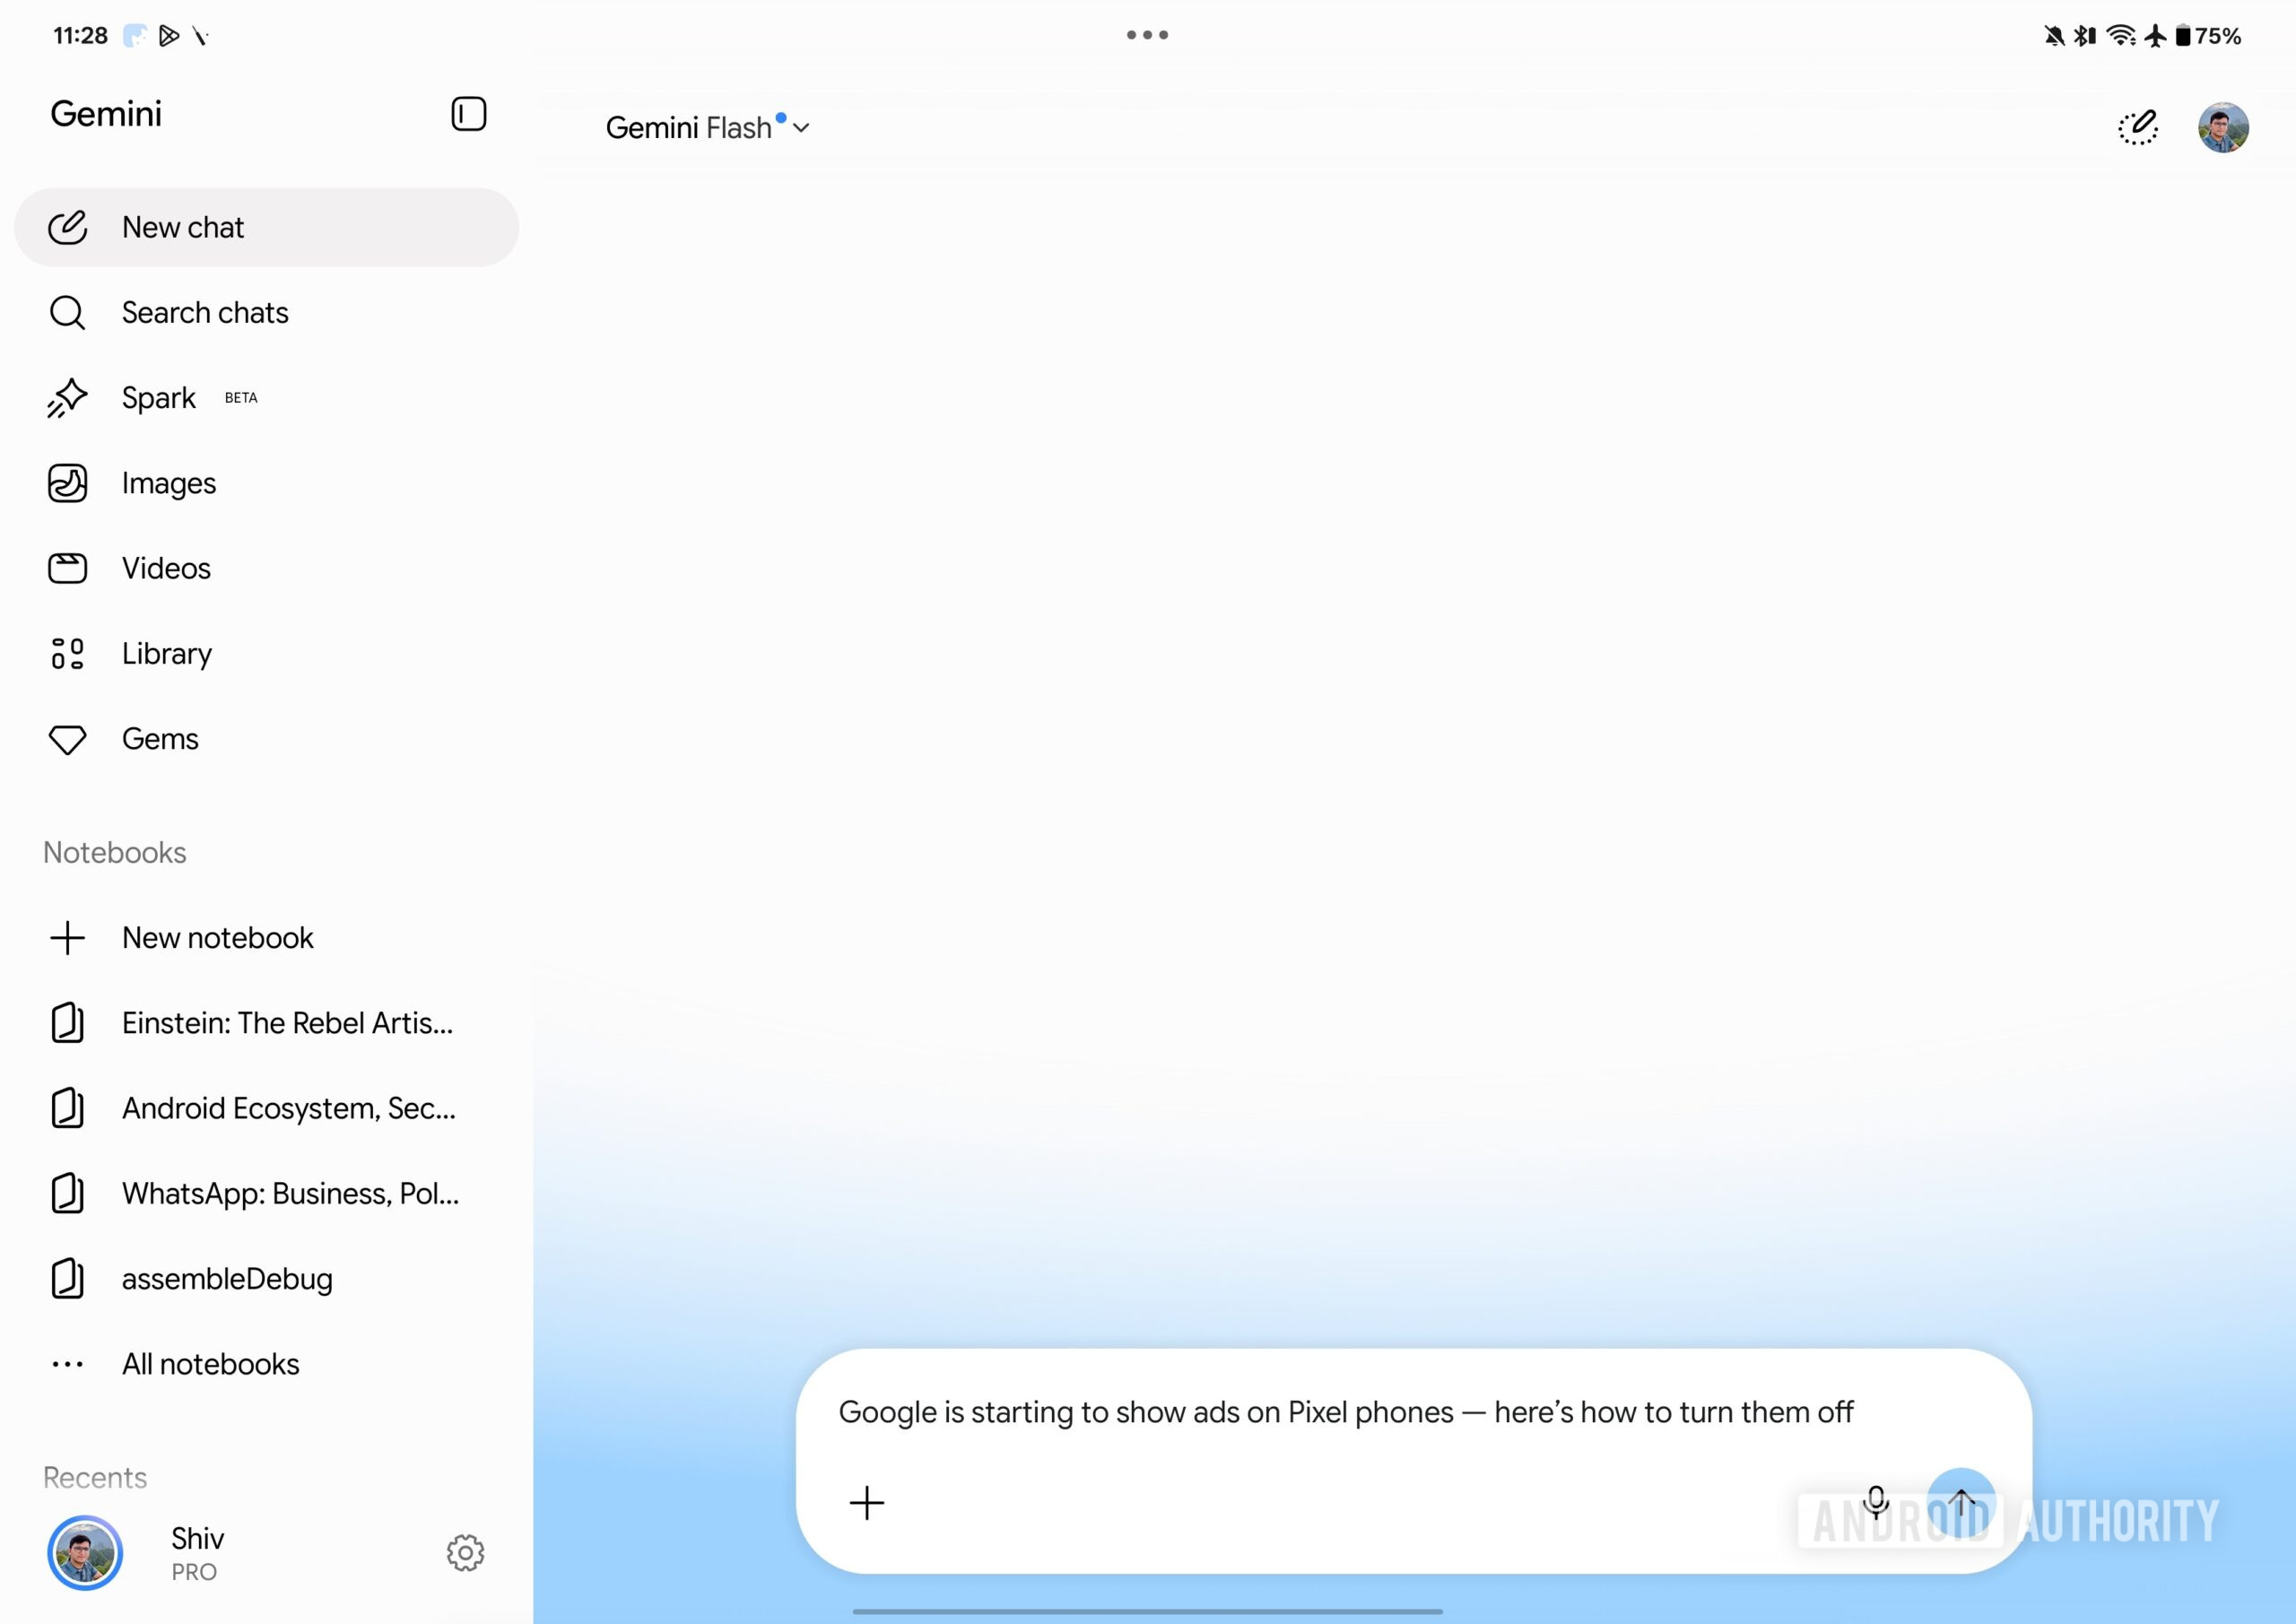The width and height of the screenshot is (2296, 1624).
Task: Click the BETA badge next to Spark
Action: [241, 398]
